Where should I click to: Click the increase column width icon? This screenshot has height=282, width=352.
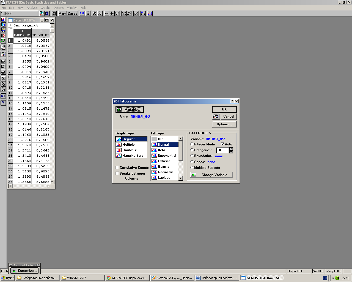tap(107, 13)
